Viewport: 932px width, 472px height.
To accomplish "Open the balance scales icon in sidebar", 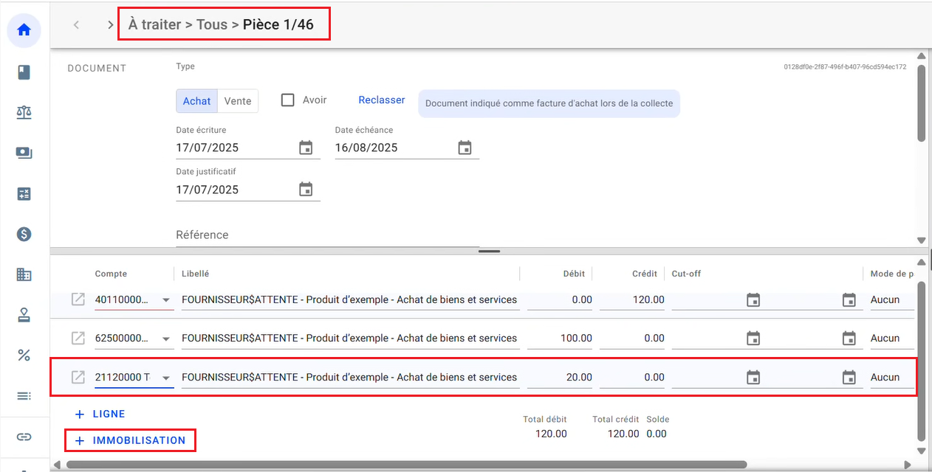I will point(24,112).
